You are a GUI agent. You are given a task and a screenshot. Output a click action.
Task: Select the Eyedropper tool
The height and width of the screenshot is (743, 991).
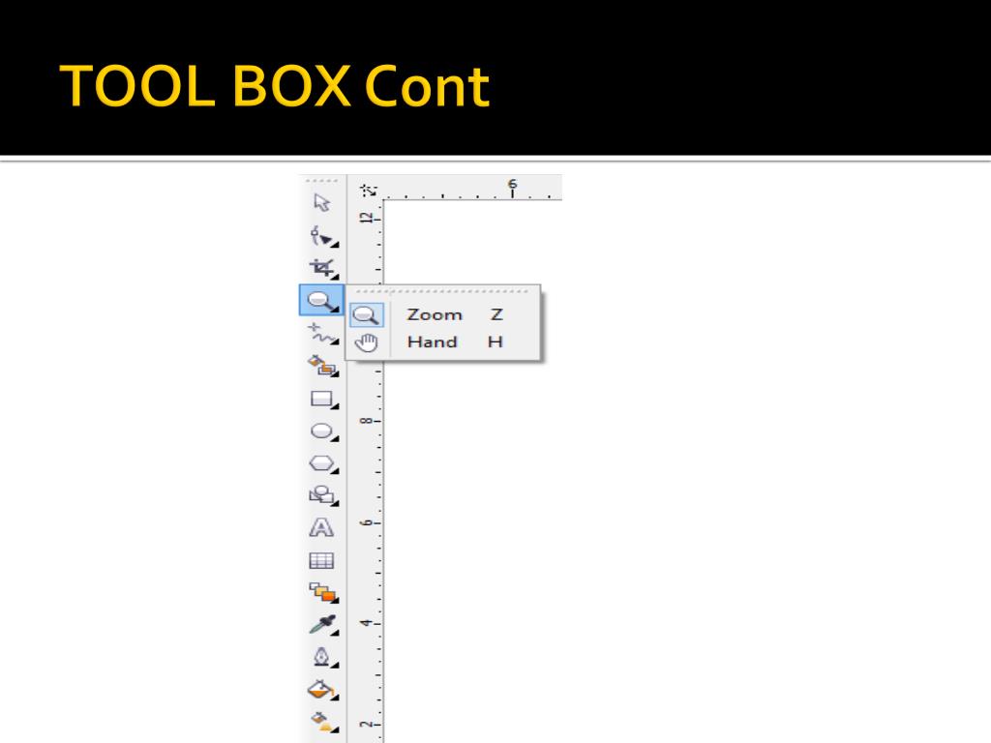(x=323, y=624)
